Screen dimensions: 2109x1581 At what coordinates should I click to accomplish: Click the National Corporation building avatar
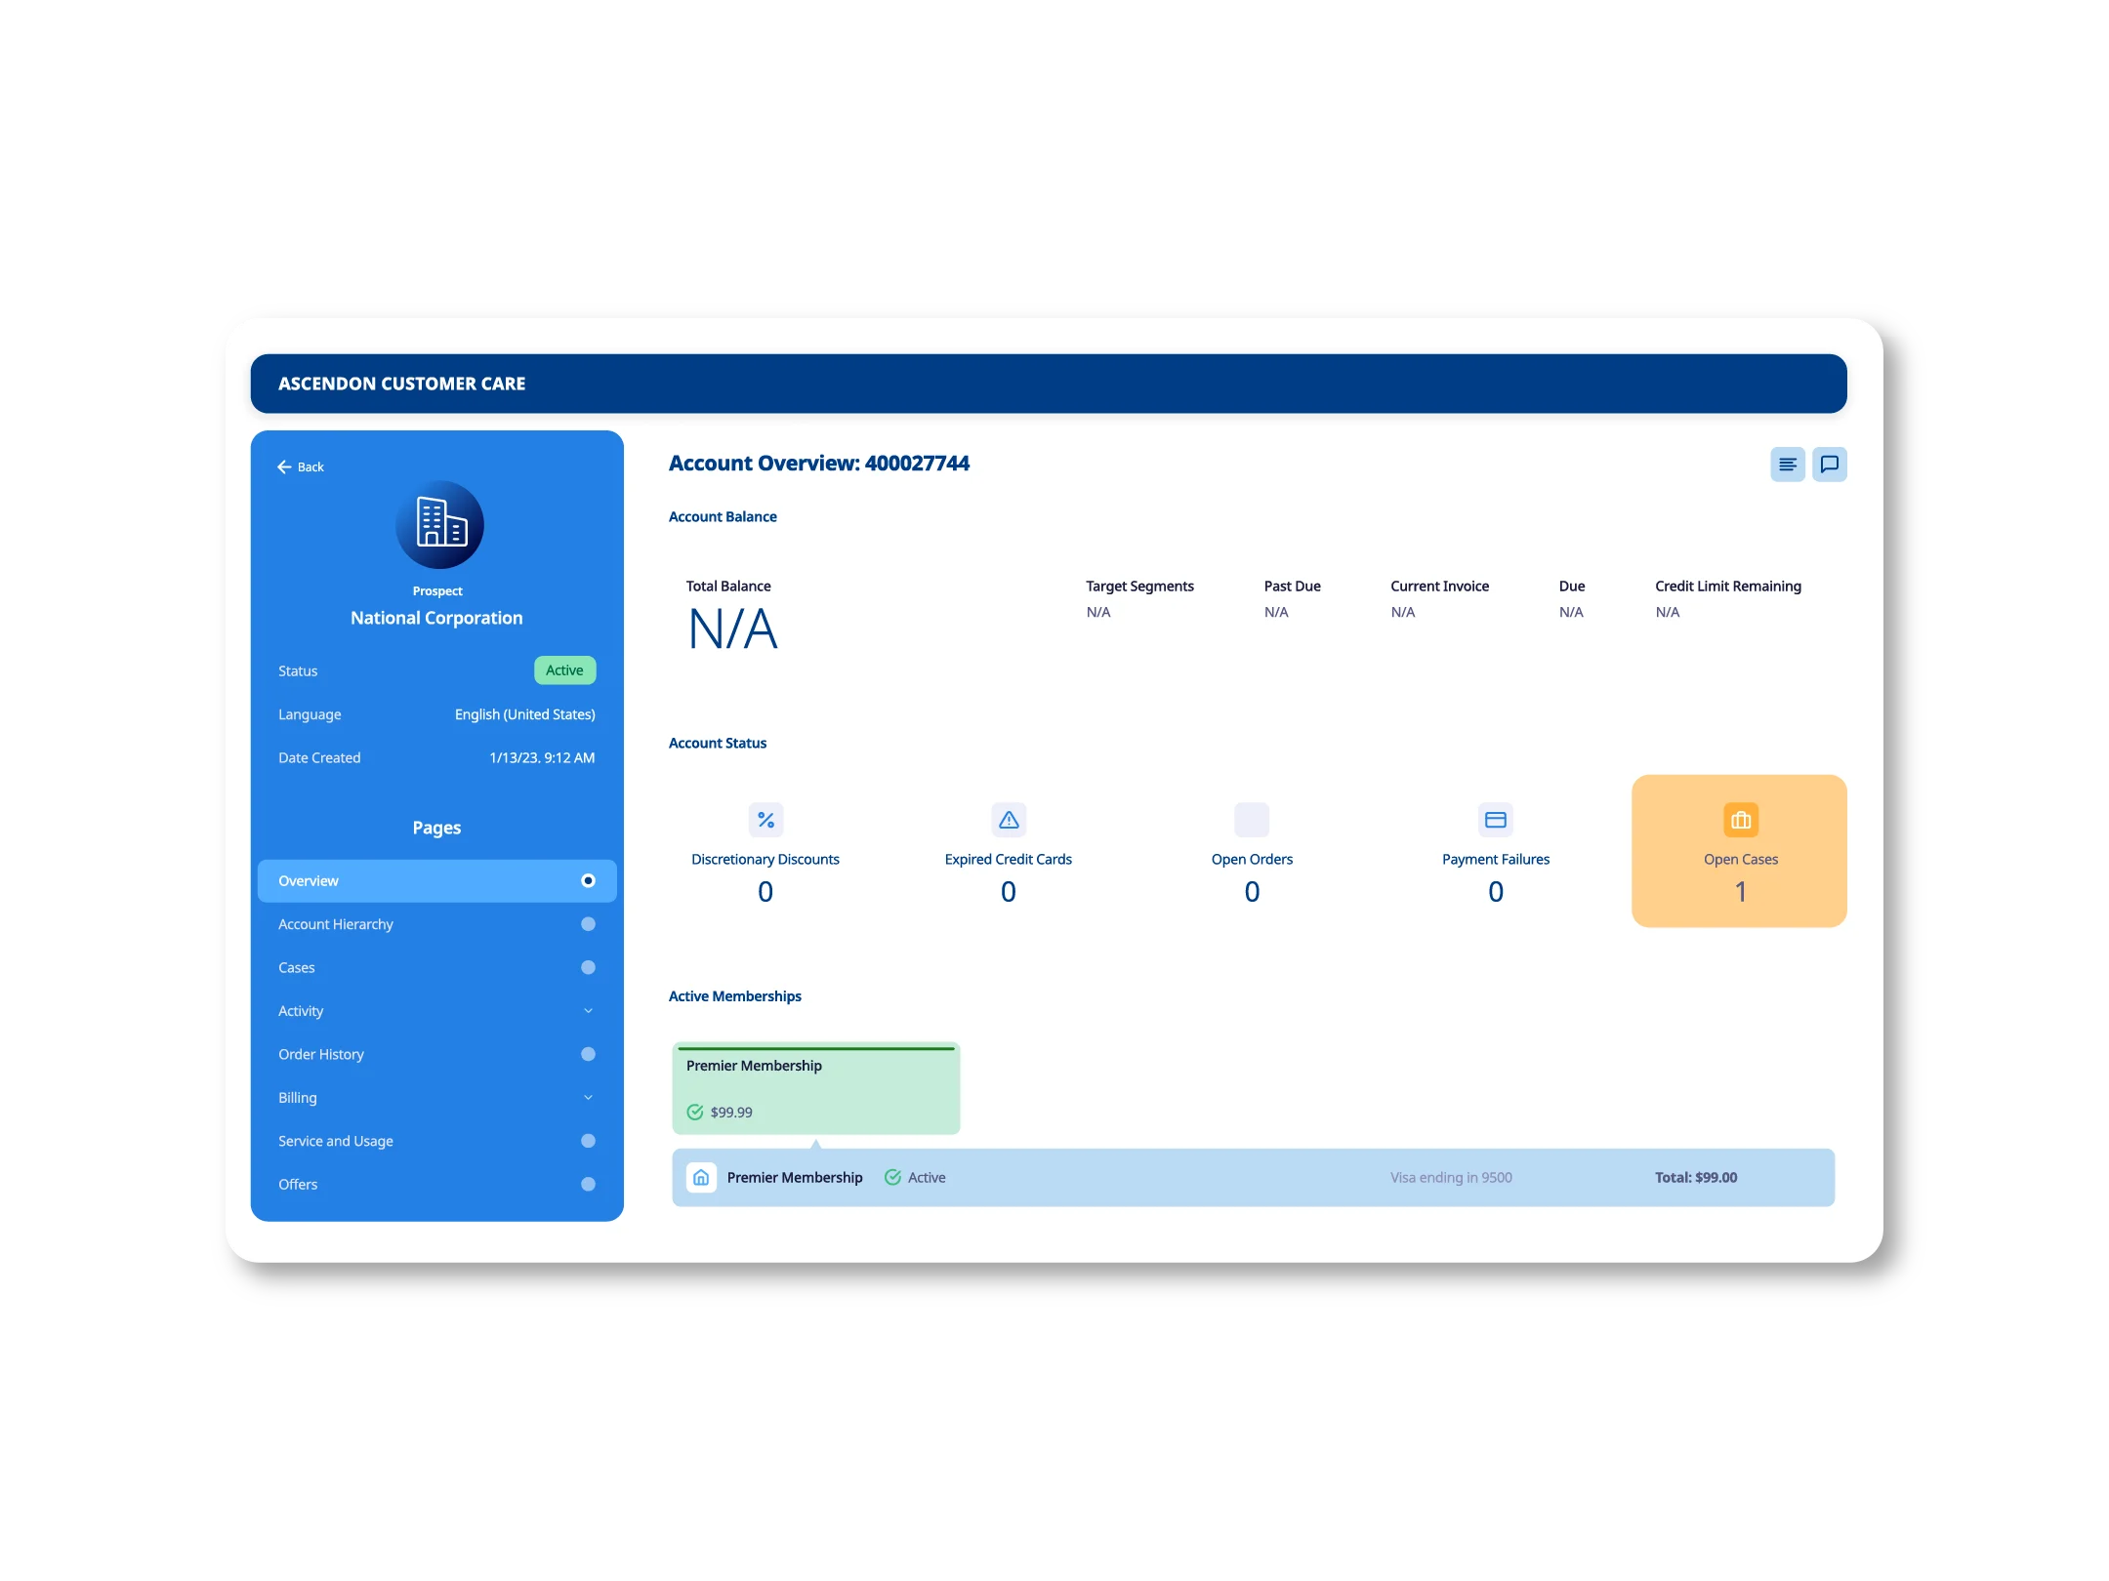pyautogui.click(x=438, y=525)
